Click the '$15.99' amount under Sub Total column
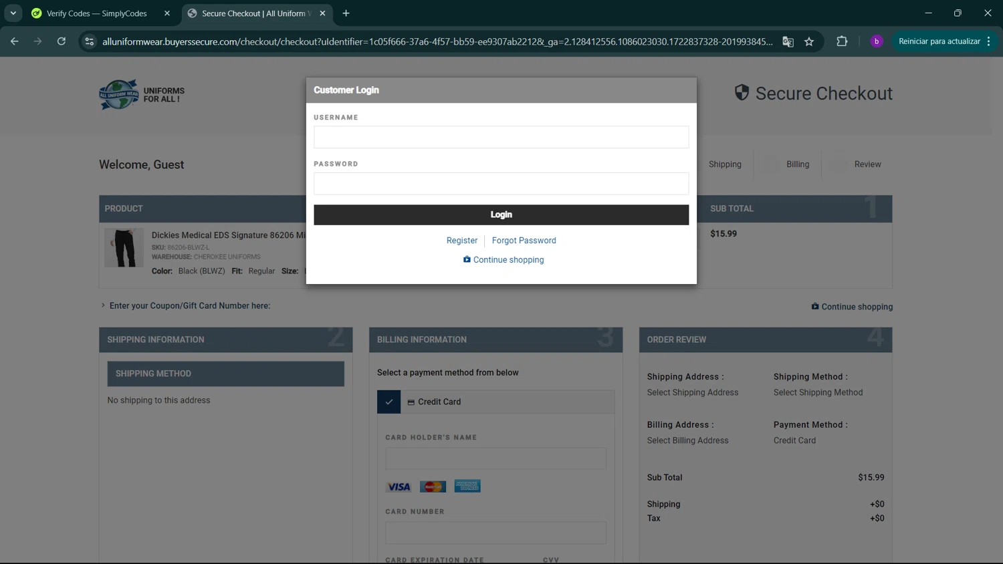The image size is (1003, 564). click(723, 234)
